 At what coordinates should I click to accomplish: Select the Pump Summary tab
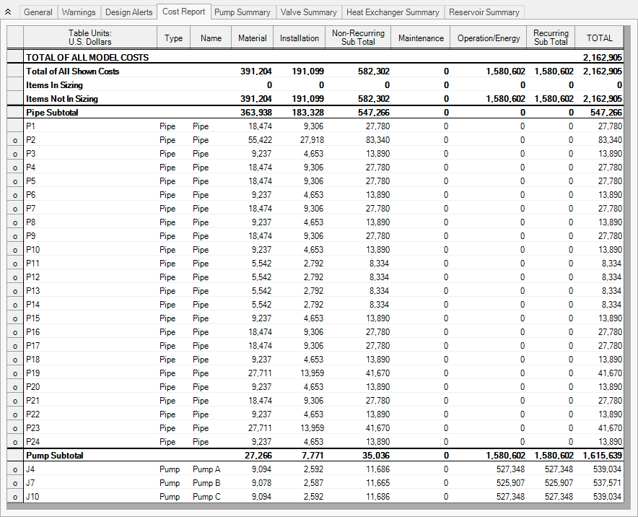click(x=242, y=12)
